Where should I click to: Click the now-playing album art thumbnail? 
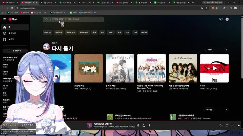point(90,125)
